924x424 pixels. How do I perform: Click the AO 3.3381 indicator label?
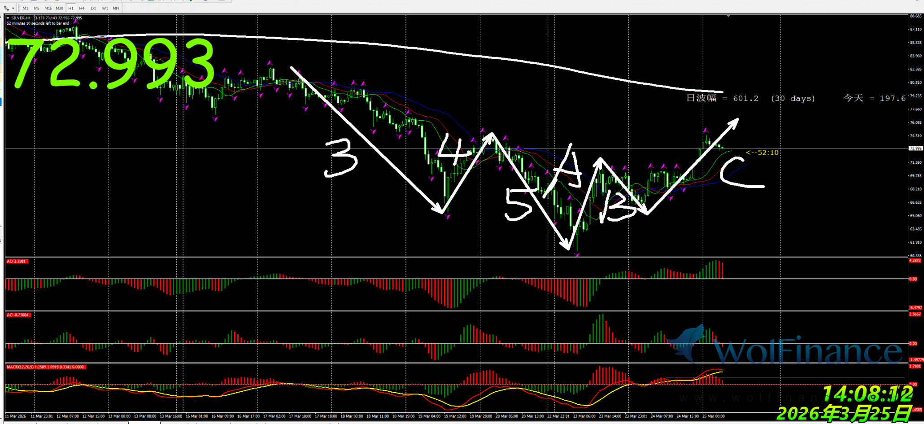(17, 261)
